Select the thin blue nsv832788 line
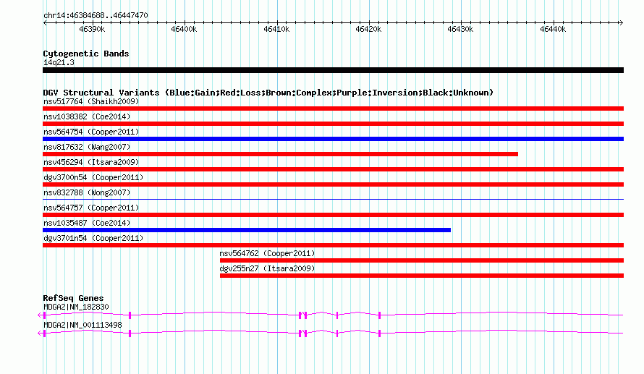Screen dimensions: 644x374 (333, 200)
